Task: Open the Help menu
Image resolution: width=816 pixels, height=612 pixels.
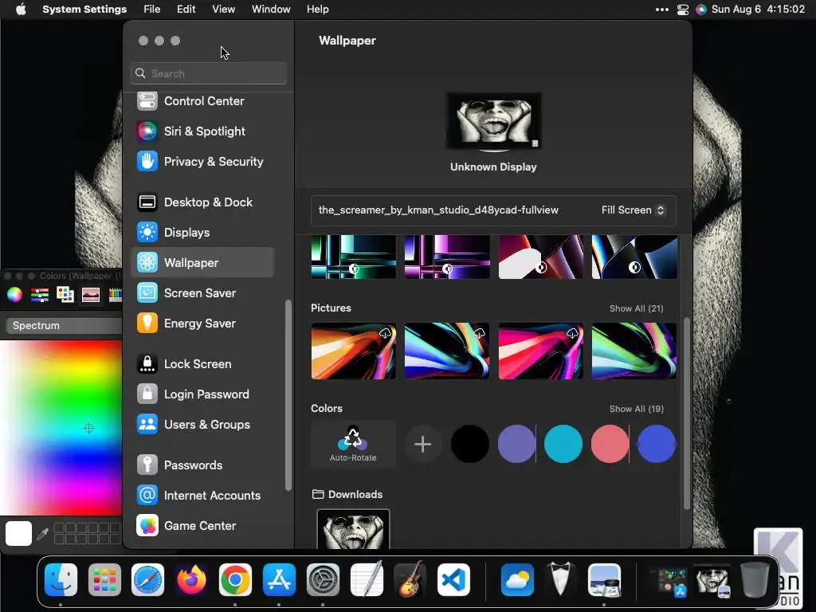Action: 317,10
